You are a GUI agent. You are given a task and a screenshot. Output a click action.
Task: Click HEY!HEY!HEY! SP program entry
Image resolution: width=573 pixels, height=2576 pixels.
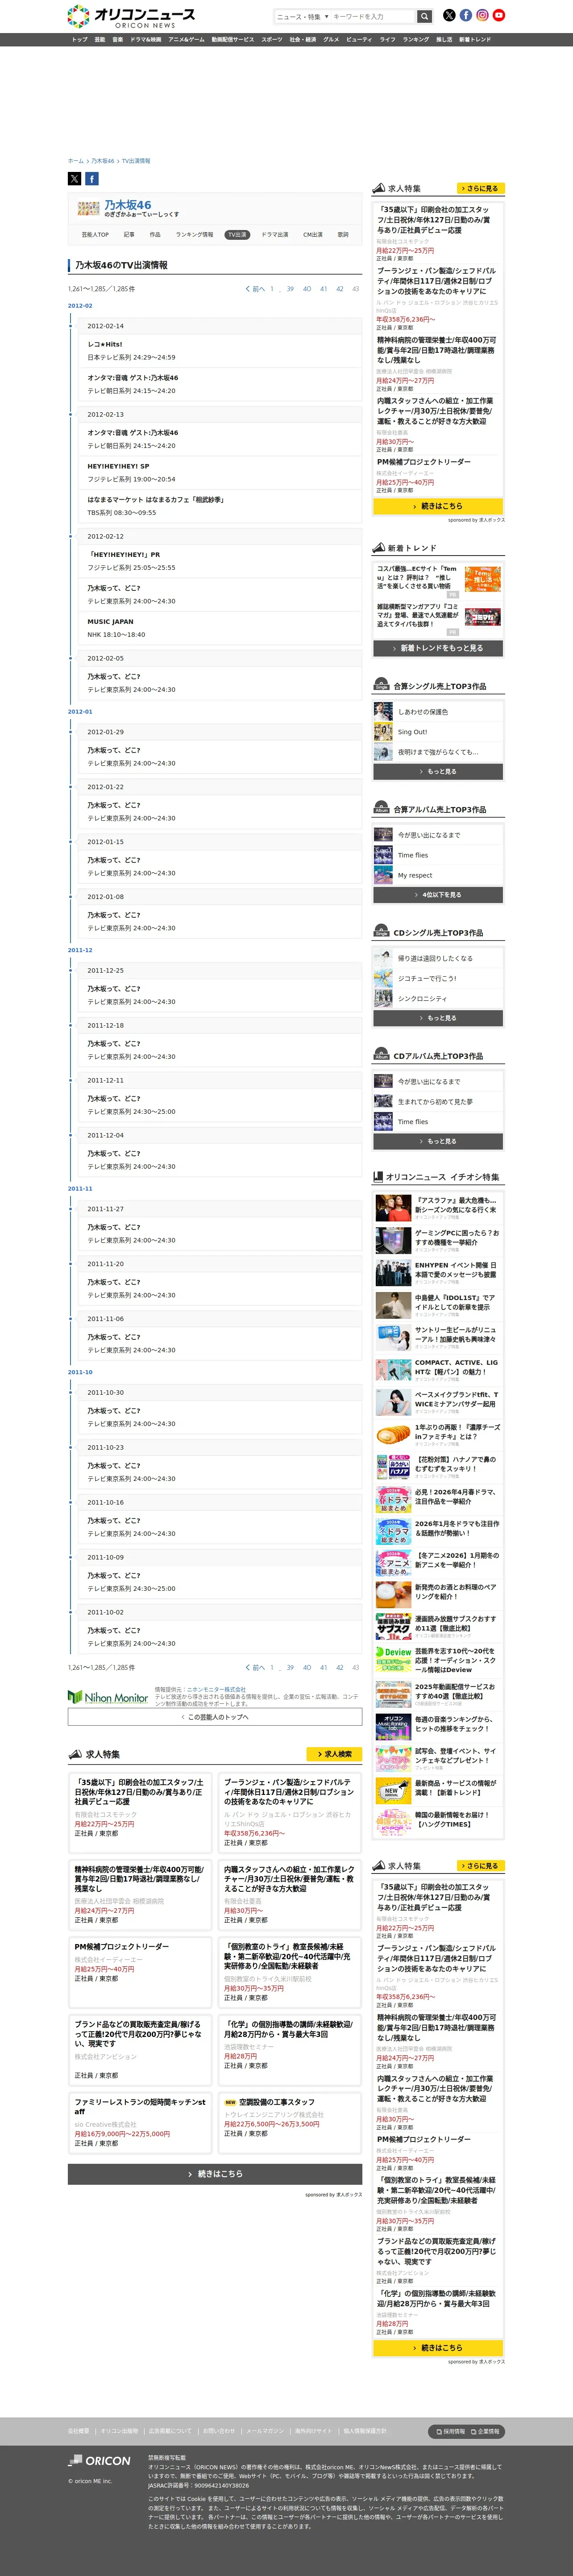point(118,466)
